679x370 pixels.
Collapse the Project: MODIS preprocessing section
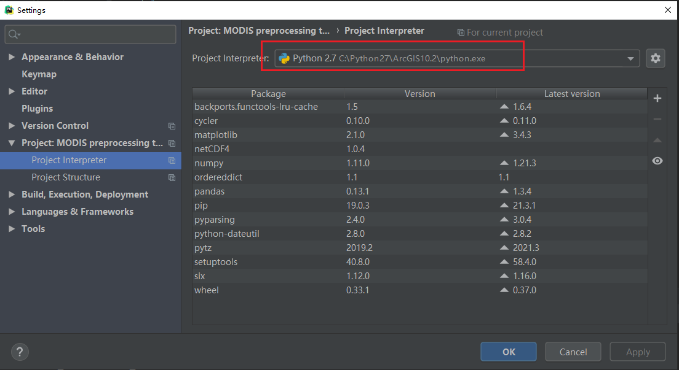click(x=12, y=143)
